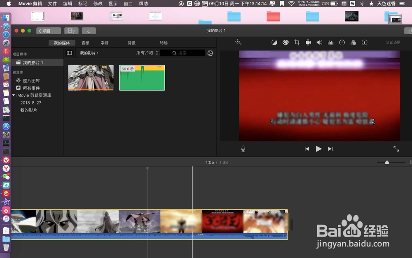
Task: Open the iMovie 剪辑 application menu
Action: coord(30,3)
